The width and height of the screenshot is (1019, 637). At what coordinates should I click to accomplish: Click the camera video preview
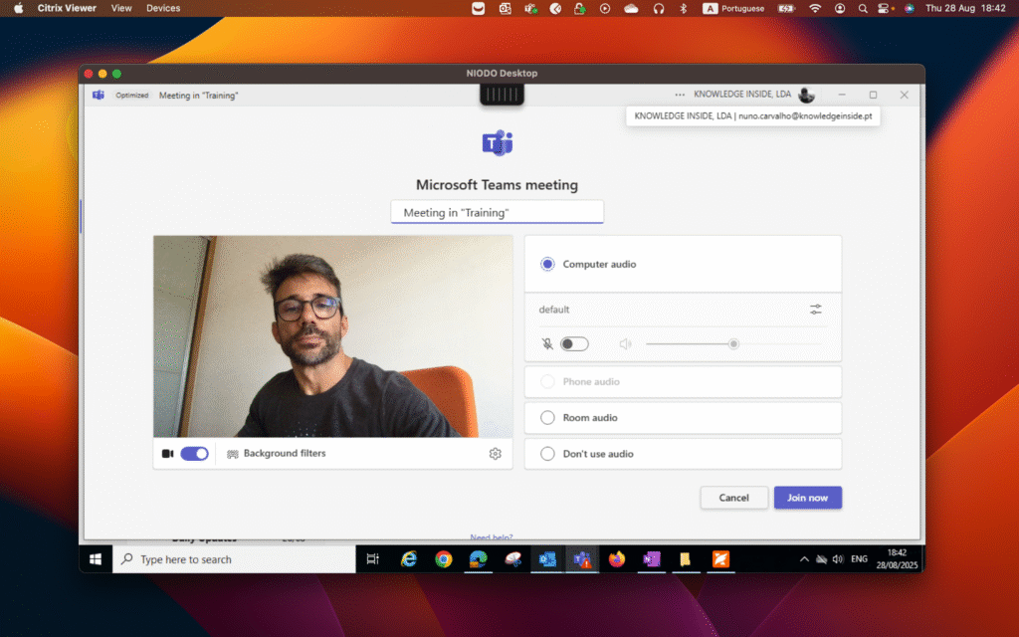332,336
